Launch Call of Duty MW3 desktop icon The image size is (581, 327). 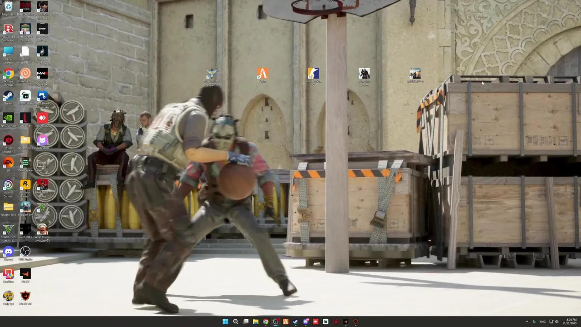tap(42, 77)
